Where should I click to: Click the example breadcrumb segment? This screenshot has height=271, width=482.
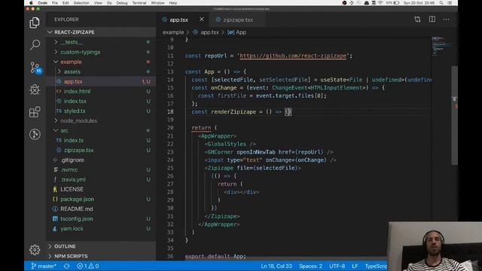click(x=173, y=32)
